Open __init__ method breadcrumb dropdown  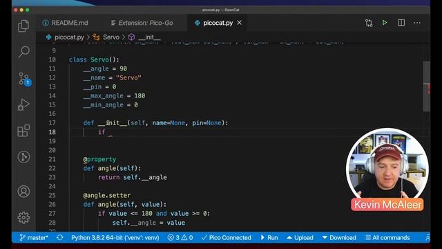(149, 37)
